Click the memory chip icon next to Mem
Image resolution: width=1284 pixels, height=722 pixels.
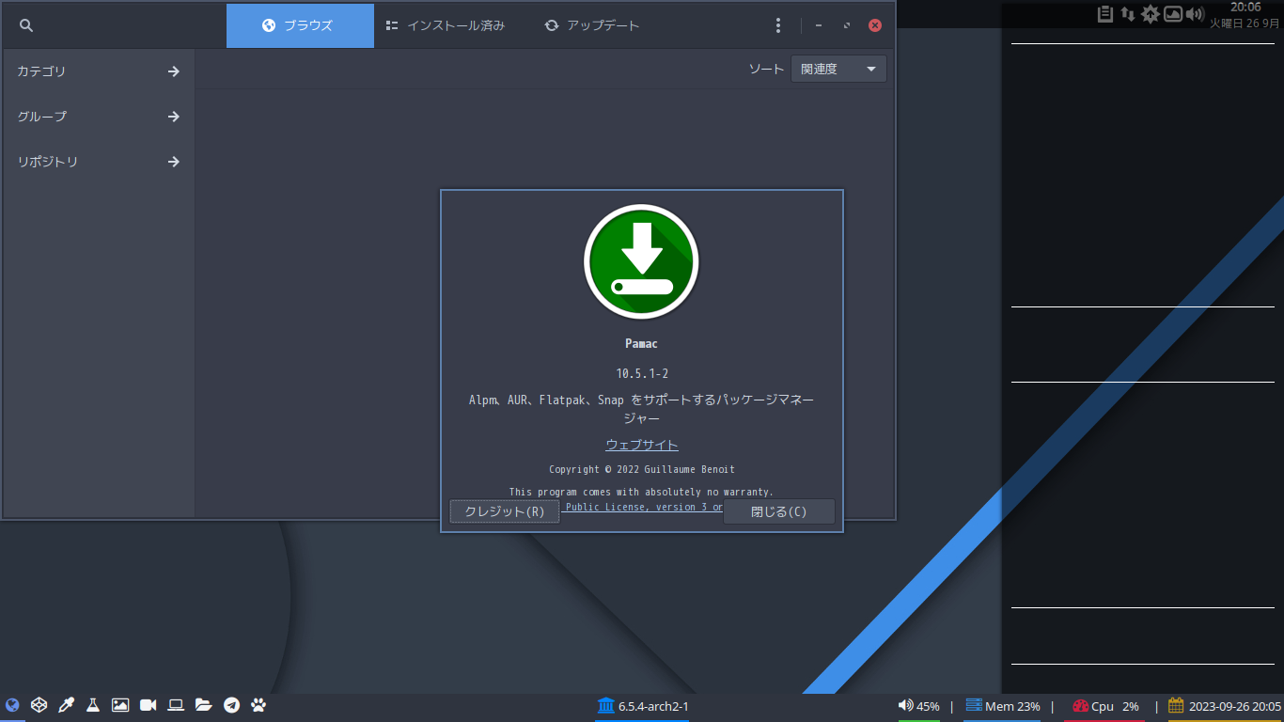pos(974,705)
